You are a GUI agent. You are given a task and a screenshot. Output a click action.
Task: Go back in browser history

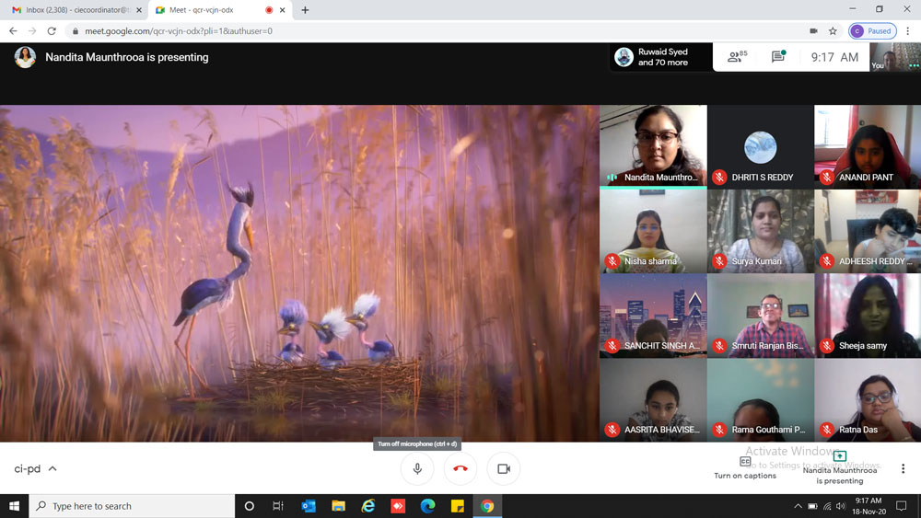(13, 31)
